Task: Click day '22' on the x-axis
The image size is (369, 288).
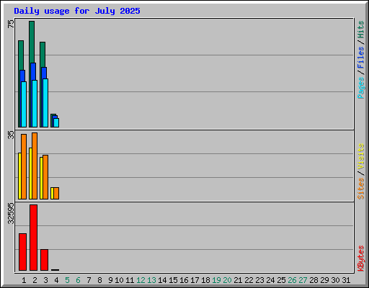Action: 249,280
